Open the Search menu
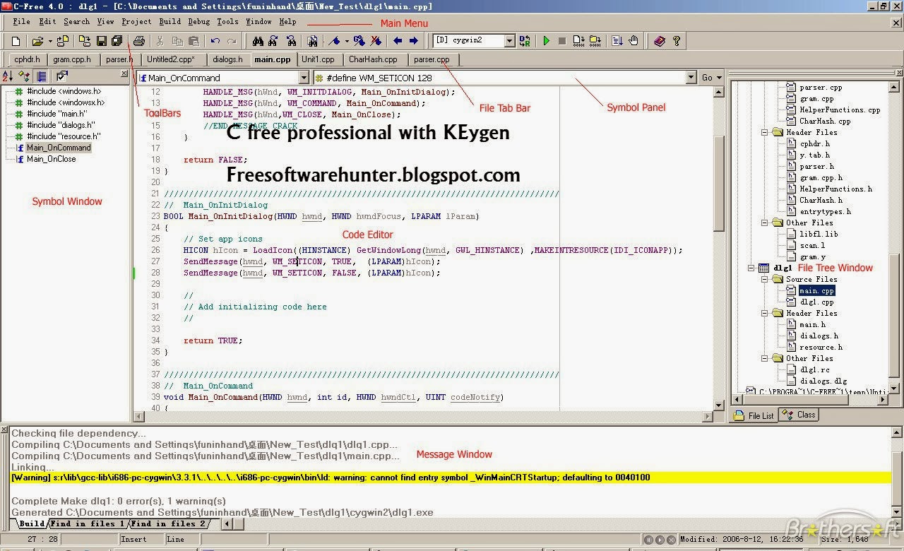Screen dimensions: 904x551 76,22
